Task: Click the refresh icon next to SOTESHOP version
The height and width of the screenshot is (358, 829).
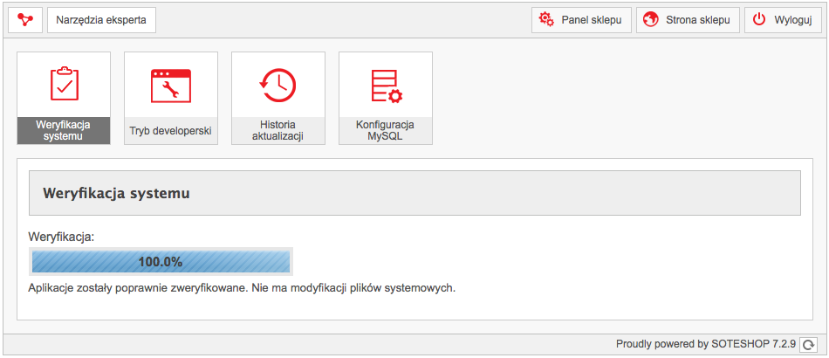Action: click(x=808, y=345)
